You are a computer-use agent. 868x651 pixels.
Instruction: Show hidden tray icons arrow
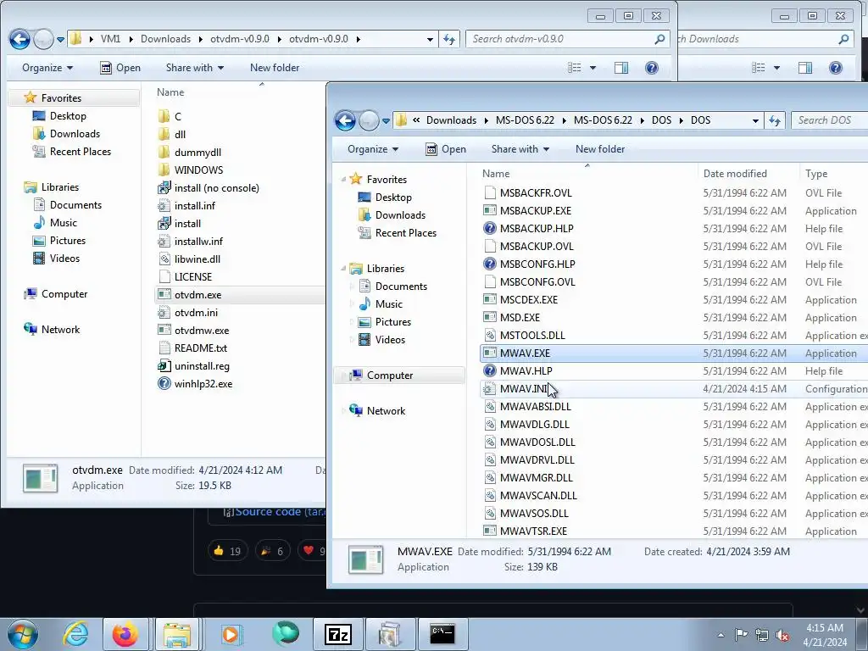click(721, 636)
